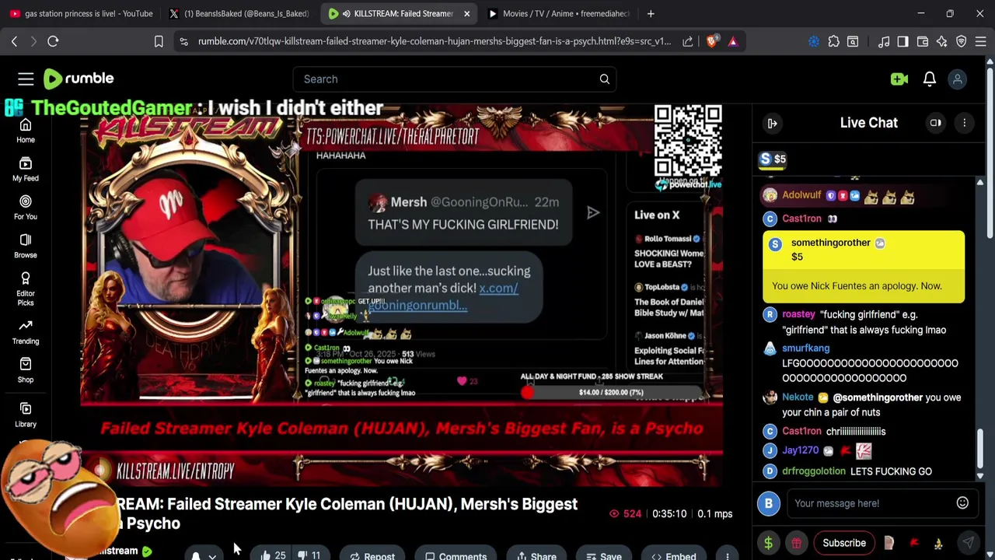This screenshot has width=995, height=560.
Task: Click the $5 pinned rant chip
Action: tap(773, 159)
